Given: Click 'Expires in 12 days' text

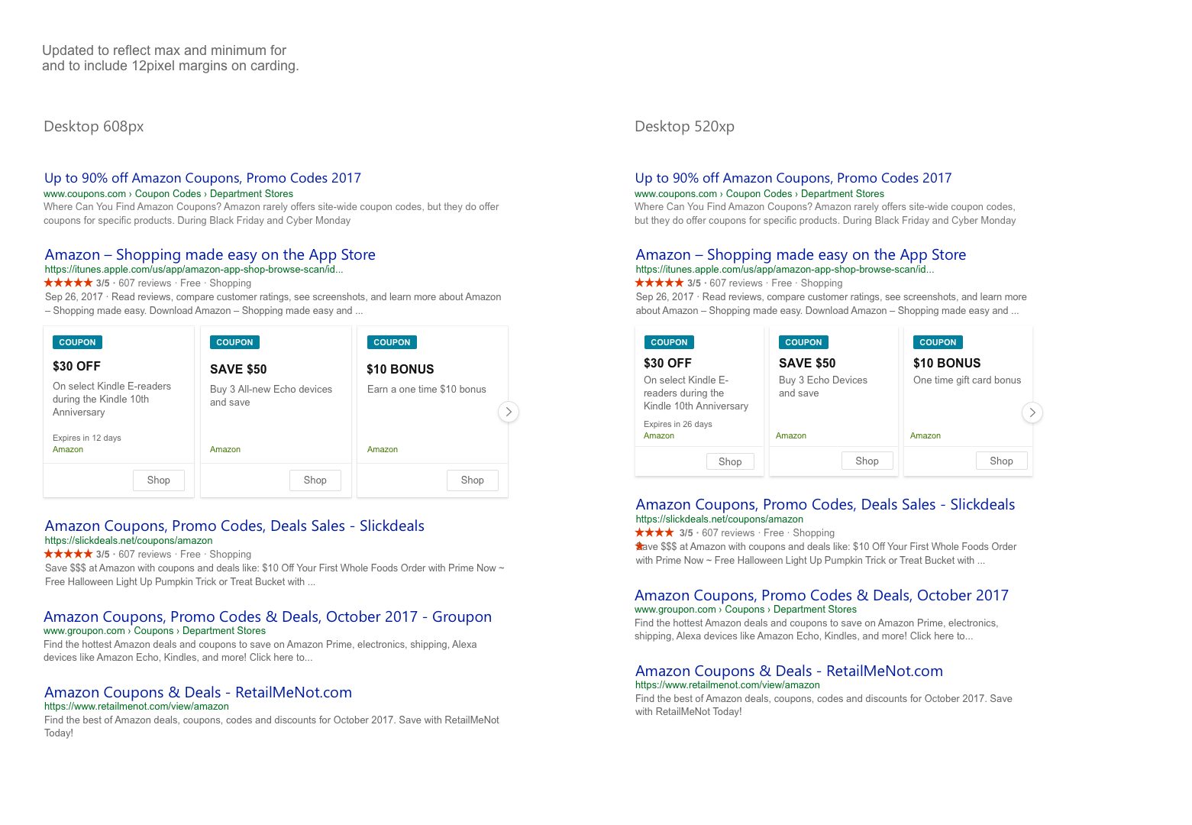Looking at the screenshot, I should pyautogui.click(x=87, y=438).
